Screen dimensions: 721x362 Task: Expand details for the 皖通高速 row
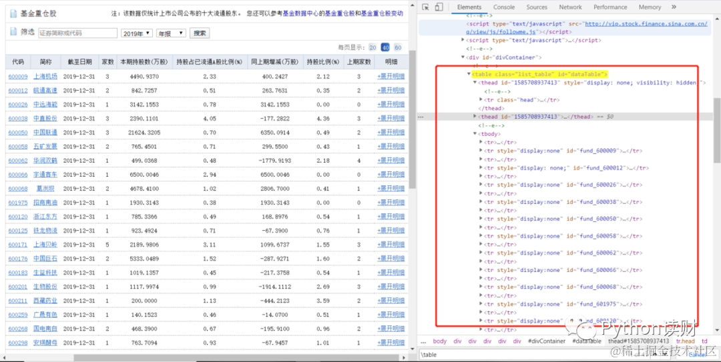pos(391,91)
